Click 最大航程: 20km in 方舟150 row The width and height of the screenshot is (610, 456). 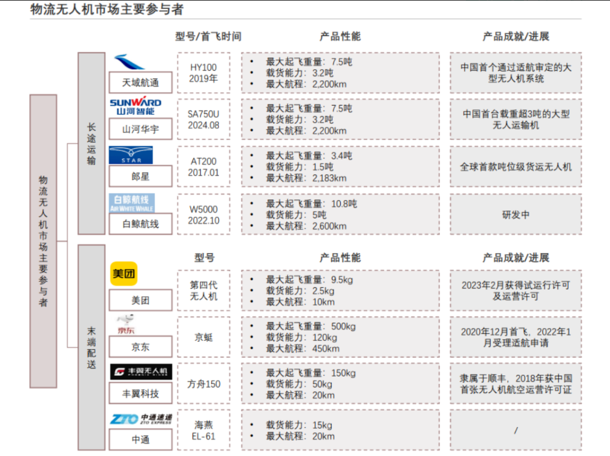[301, 395]
